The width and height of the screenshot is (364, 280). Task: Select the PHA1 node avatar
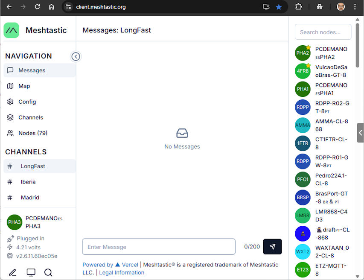tap(303, 89)
